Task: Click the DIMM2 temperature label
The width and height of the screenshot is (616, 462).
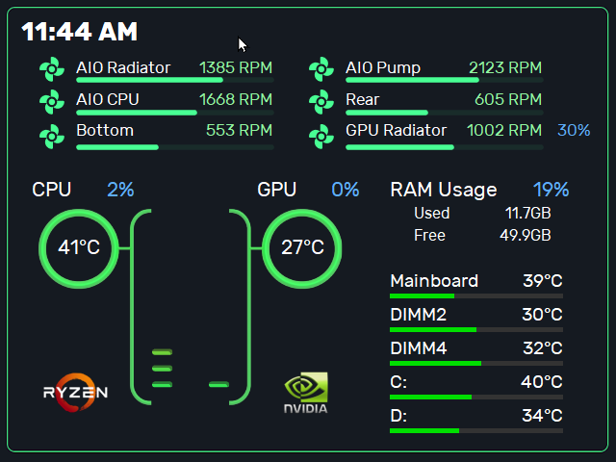Action: [418, 315]
